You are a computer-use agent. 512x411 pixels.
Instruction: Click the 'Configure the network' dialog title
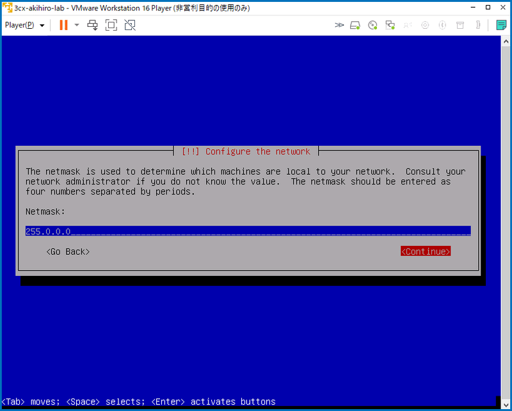pyautogui.click(x=246, y=151)
